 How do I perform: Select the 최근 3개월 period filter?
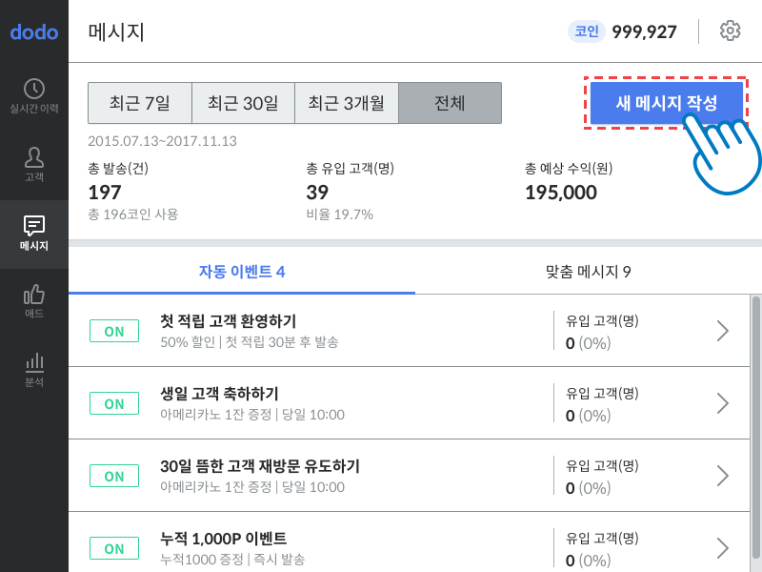tap(347, 103)
